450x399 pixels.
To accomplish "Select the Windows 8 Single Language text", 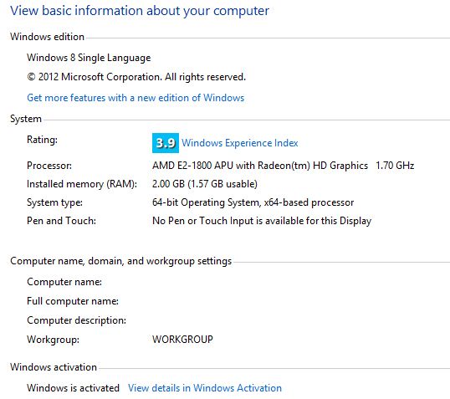I will (x=89, y=58).
